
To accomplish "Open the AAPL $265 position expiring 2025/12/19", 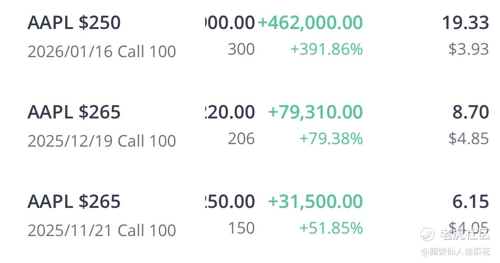I will (x=74, y=112).
